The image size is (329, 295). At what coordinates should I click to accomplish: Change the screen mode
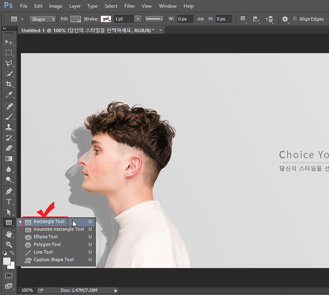pos(8,286)
